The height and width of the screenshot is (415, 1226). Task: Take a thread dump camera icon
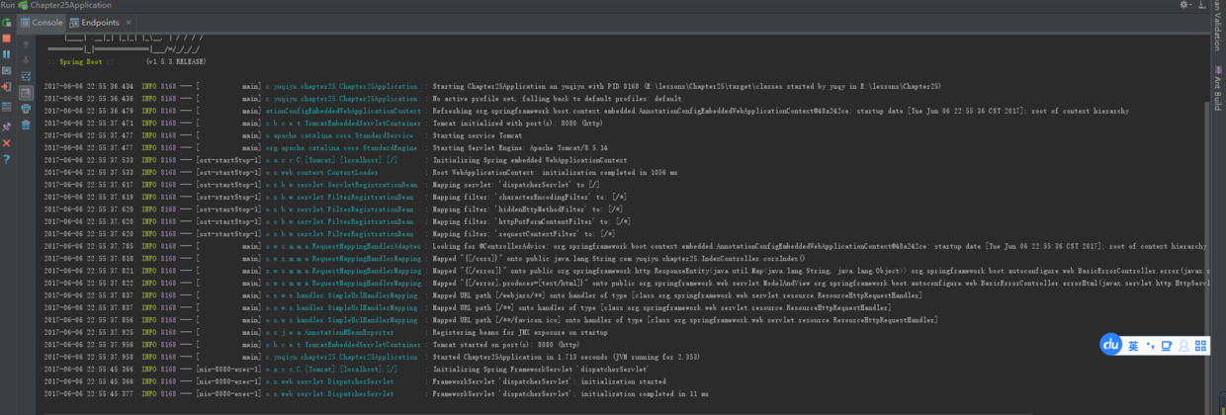click(6, 70)
